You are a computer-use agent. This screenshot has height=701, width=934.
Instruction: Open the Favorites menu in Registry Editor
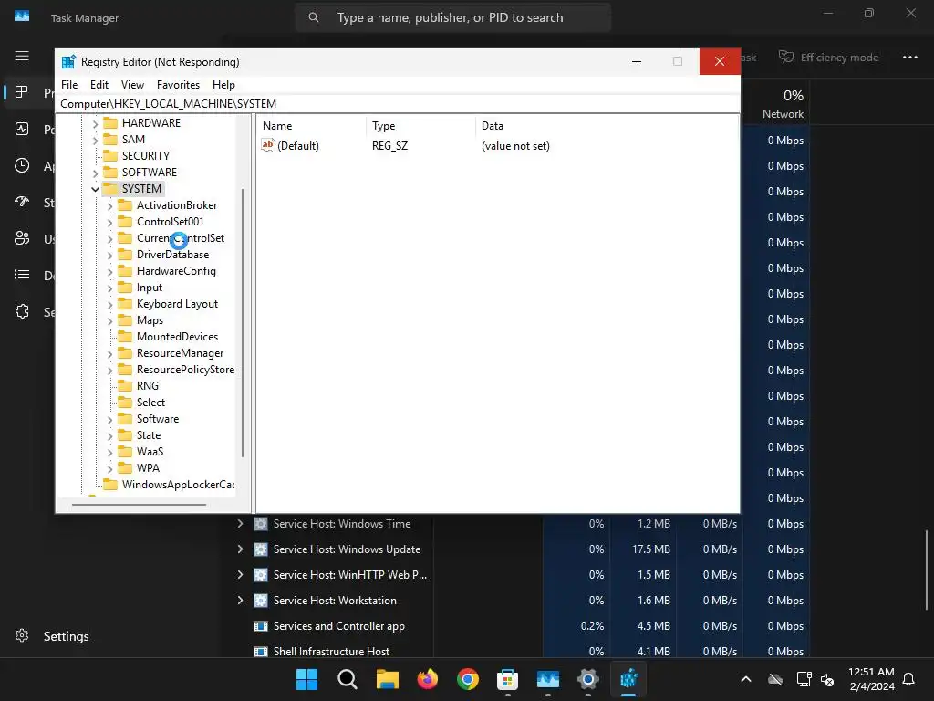(x=178, y=85)
